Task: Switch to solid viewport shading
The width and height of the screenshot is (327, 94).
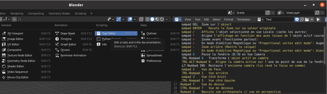Action: (152, 19)
